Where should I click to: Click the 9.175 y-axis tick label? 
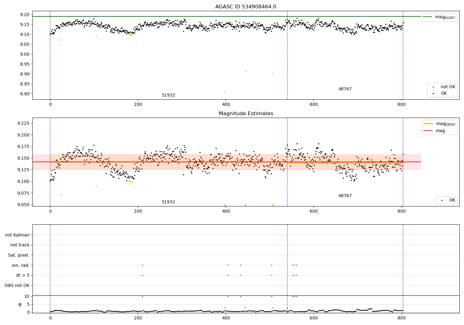coord(23,146)
